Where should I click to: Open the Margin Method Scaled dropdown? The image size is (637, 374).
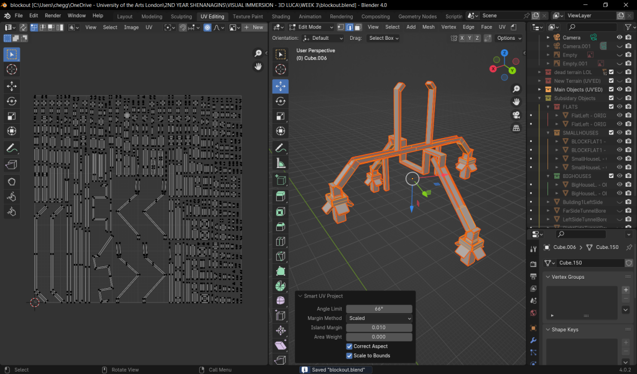379,319
